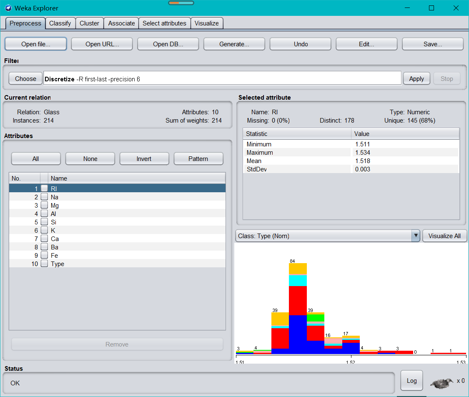This screenshot has width=469, height=397.
Task: Switch to the Cluster tab
Action: click(x=90, y=23)
